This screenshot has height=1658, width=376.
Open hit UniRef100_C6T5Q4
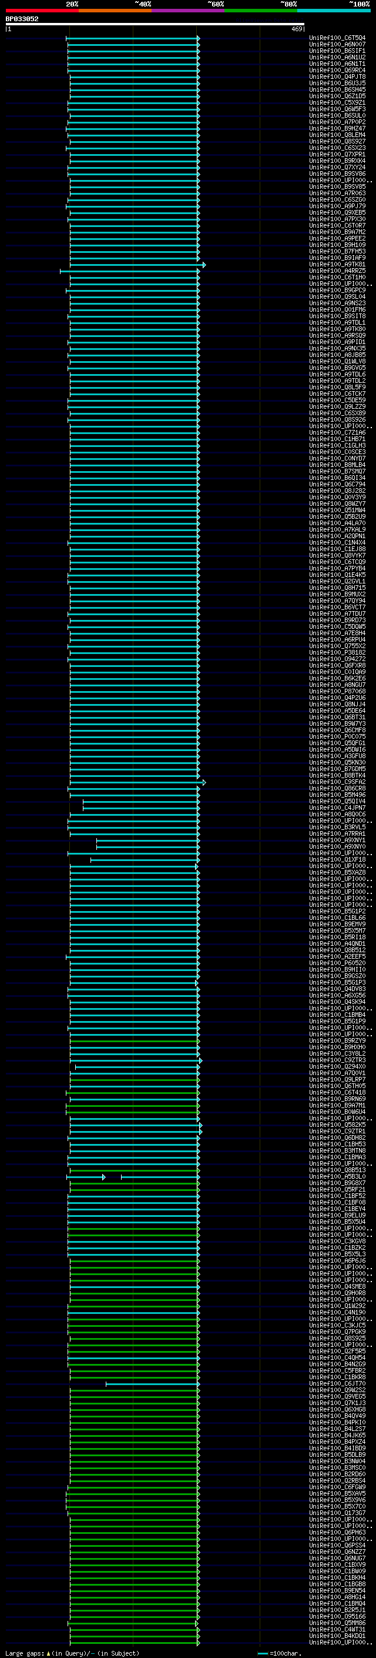[337, 38]
